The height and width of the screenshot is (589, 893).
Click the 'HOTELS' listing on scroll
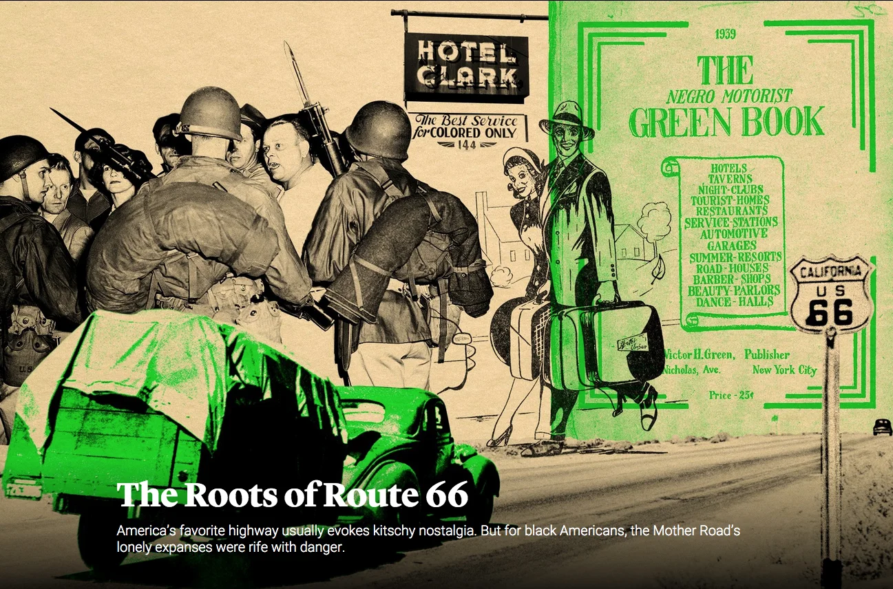tap(728, 168)
